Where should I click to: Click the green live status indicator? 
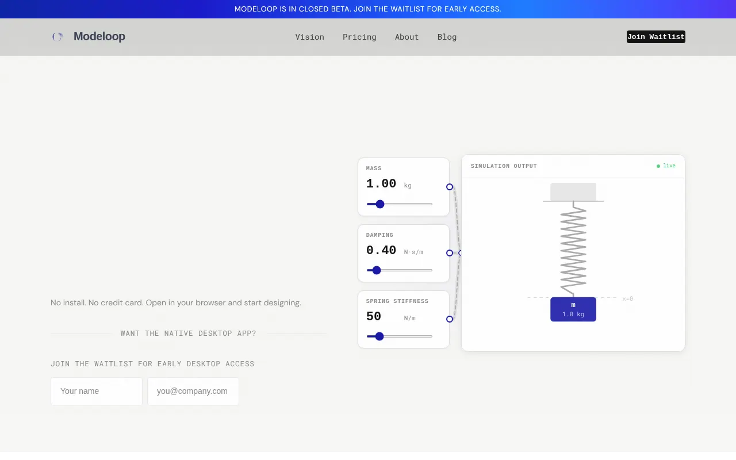click(666, 166)
